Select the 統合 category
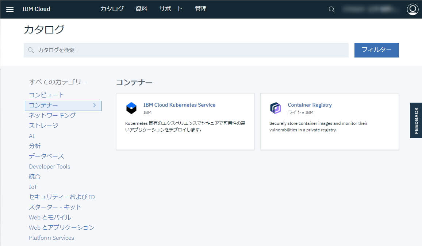The width and height of the screenshot is (422, 246). pos(35,176)
